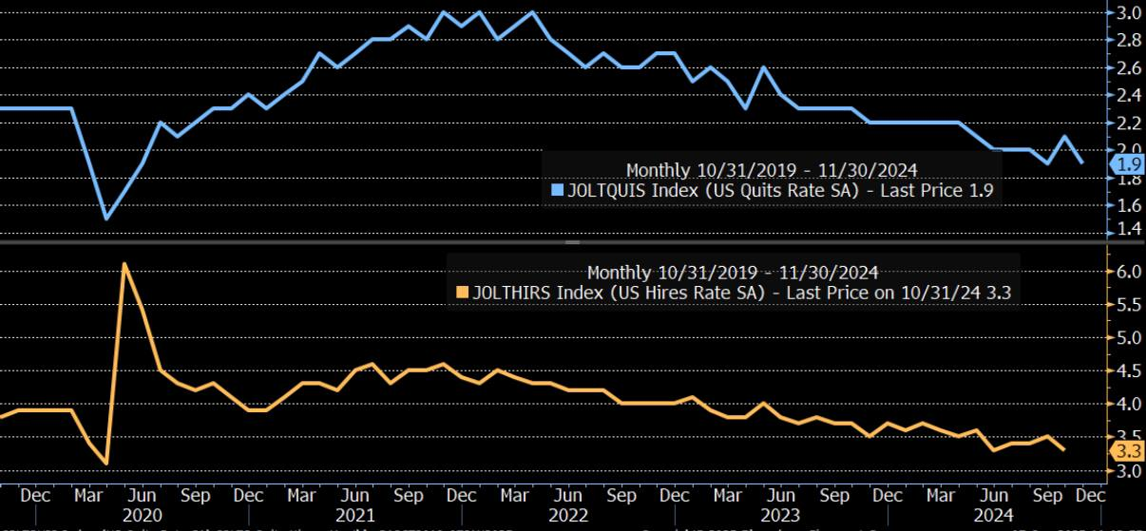Screen dimensions: 1146x531
Task: Click the date range in the hires legend
Action: (x=733, y=273)
